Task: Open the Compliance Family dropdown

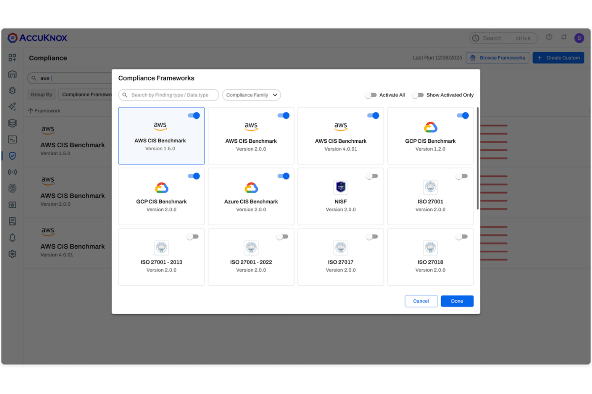Action: point(251,95)
